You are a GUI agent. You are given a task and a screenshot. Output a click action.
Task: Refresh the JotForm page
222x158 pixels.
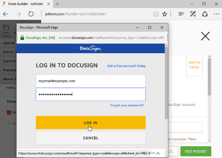[31, 14]
